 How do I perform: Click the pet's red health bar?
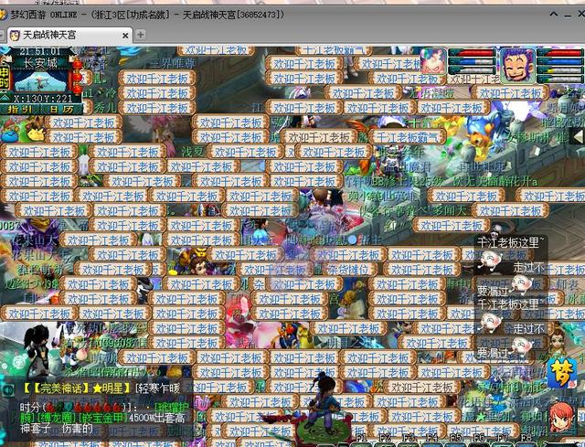473,53
